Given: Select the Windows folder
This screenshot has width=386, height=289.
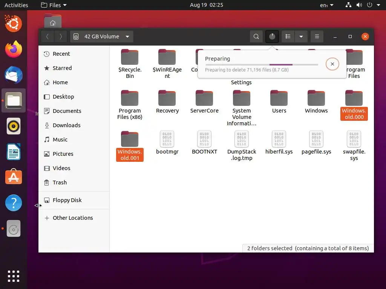Looking at the screenshot, I should [316, 102].
